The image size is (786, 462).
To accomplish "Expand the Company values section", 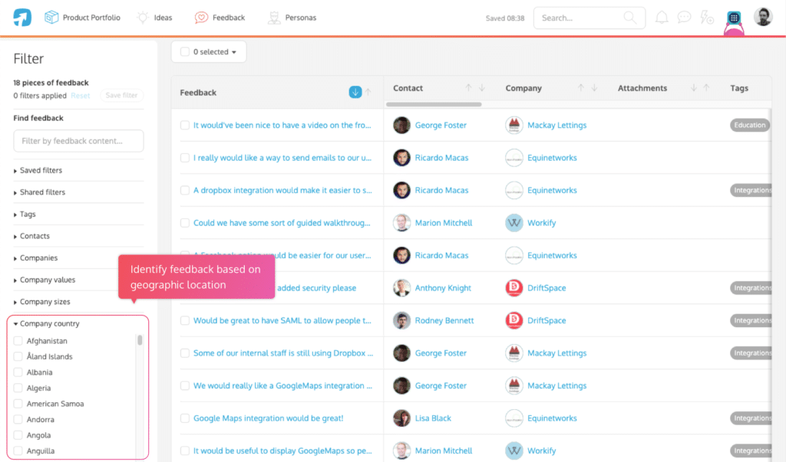I will click(x=45, y=280).
